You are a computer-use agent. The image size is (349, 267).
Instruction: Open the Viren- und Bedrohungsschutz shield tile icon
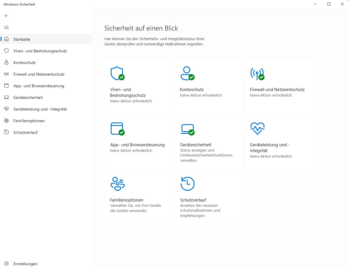click(117, 73)
